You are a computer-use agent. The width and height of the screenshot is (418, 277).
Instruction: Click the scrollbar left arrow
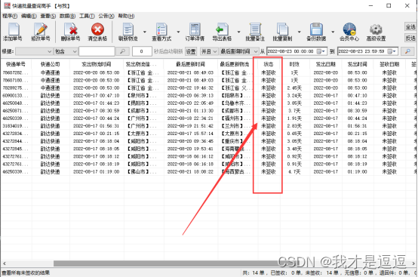(5, 263)
